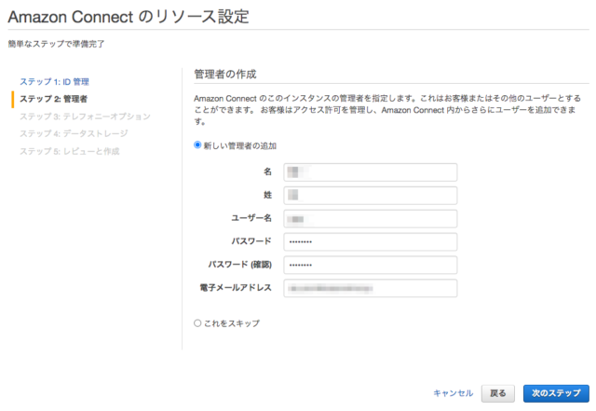Click the 姓 (last name) input field
596x411 pixels.
(371, 196)
